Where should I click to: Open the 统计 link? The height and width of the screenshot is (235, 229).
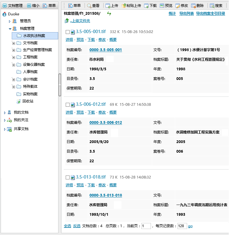click(x=172, y=14)
